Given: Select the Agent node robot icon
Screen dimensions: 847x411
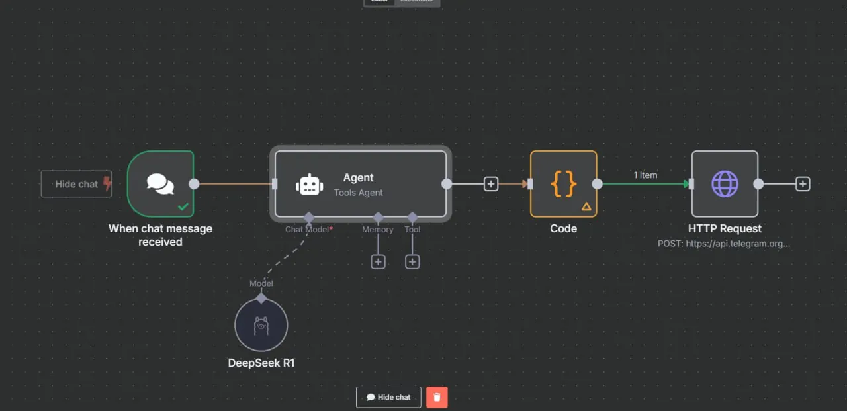Looking at the screenshot, I should [x=310, y=184].
